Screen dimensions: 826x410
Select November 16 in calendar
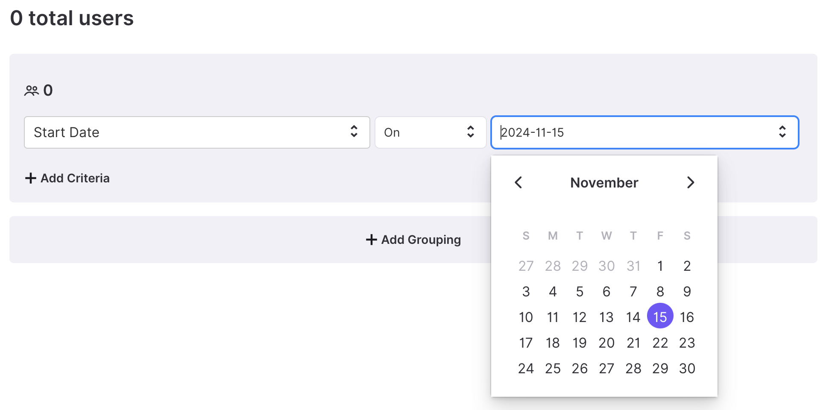[x=687, y=317]
